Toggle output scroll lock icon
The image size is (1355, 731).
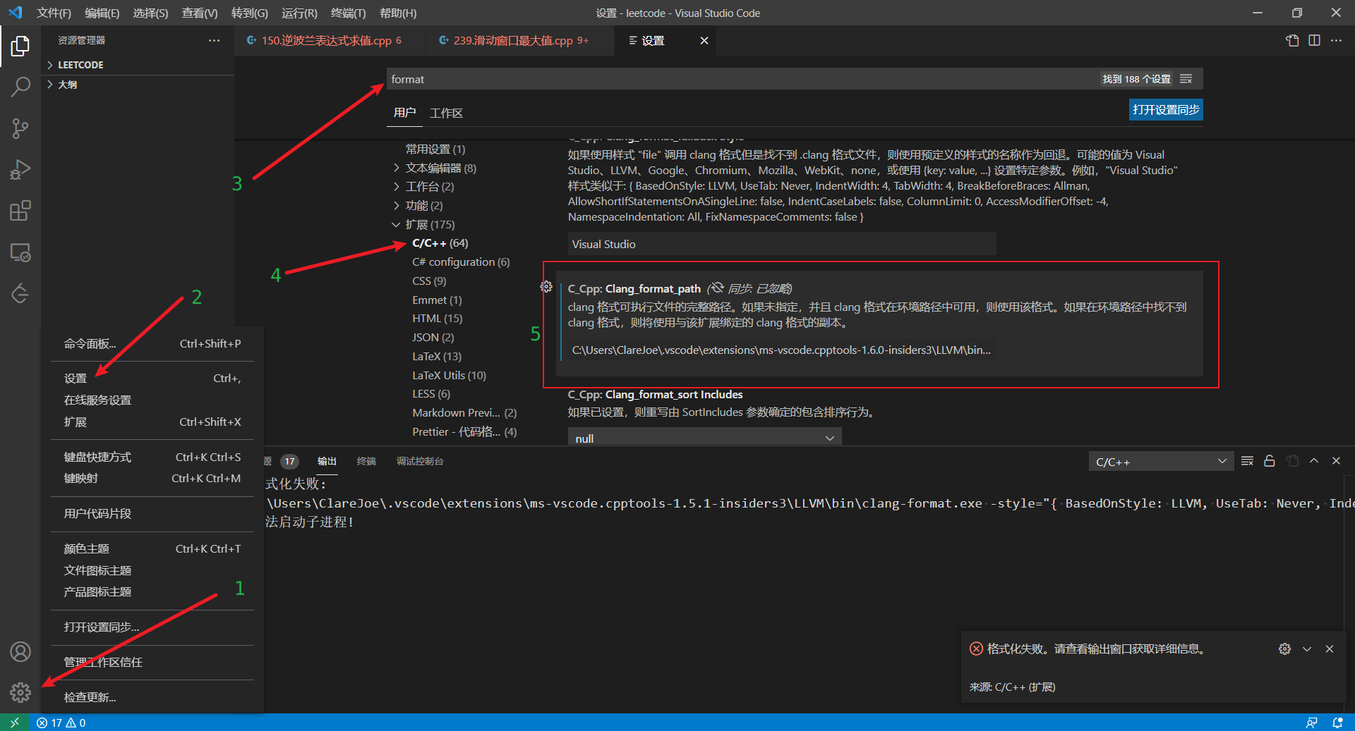click(x=1270, y=461)
